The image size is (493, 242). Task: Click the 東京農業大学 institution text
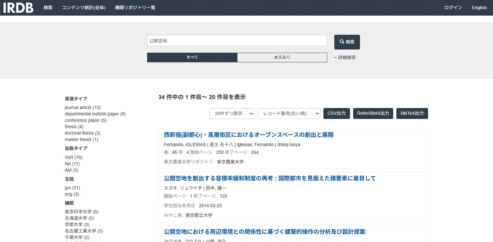pyautogui.click(x=230, y=162)
